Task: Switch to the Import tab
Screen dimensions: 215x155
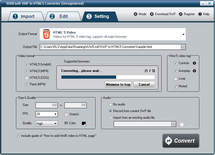Action: (x=26, y=16)
